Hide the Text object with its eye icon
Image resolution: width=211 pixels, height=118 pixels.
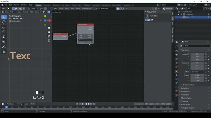[208, 17]
